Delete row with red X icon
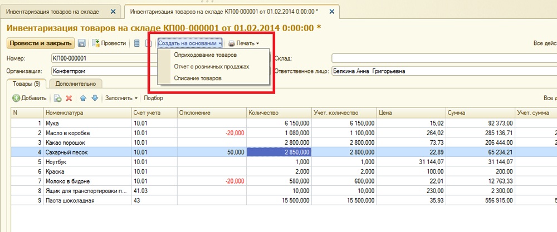Image resolution: width=557 pixels, height=232 pixels. pyautogui.click(x=69, y=98)
